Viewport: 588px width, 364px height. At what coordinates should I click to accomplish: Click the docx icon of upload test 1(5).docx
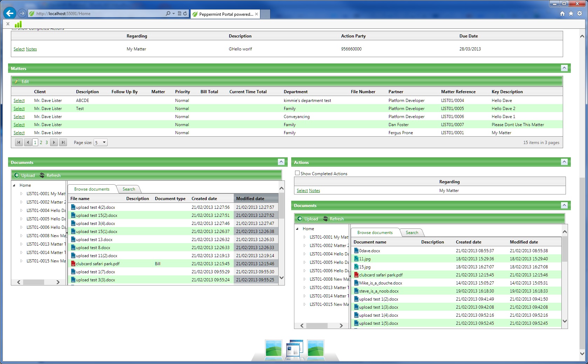coord(356,323)
